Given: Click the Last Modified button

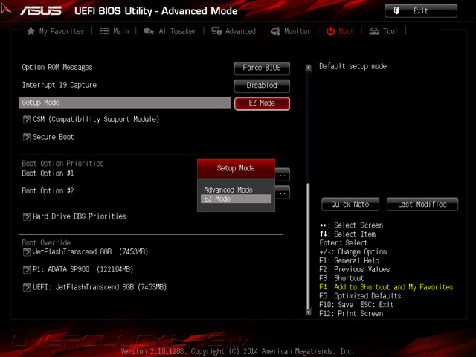Looking at the screenshot, I should (x=422, y=205).
